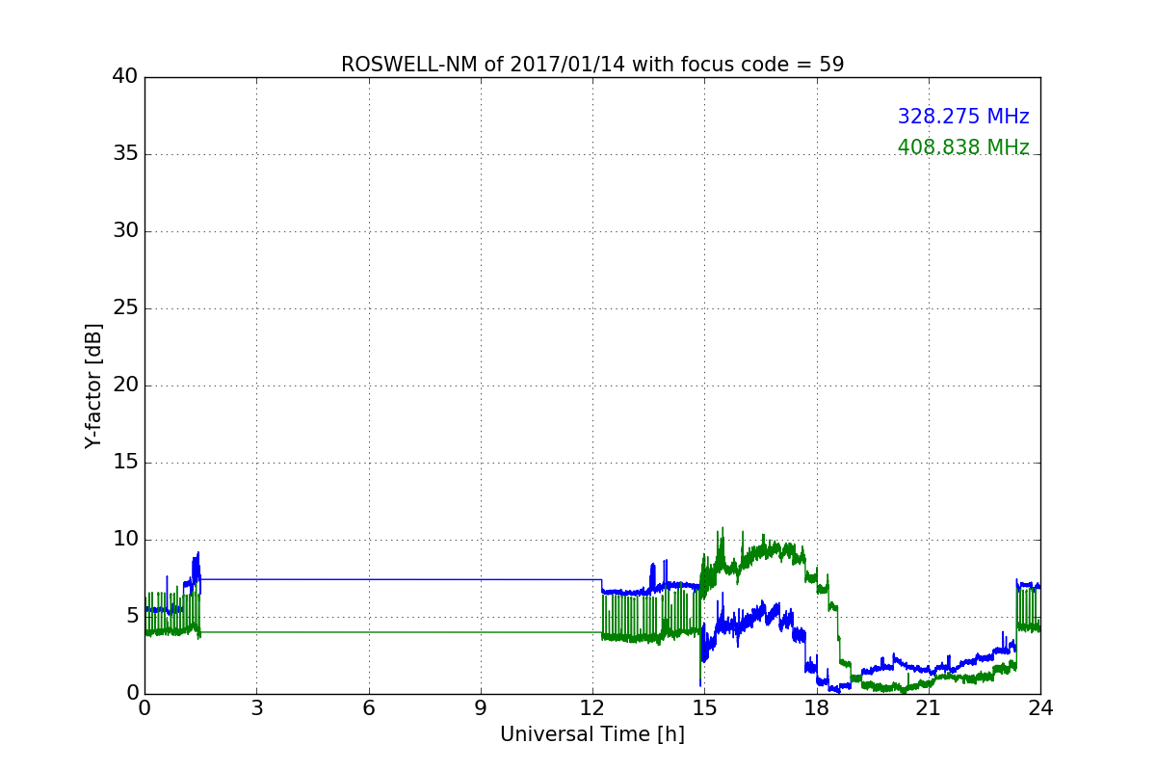1156x771 pixels.
Task: Click the x-axis tick label 9
Action: tap(481, 708)
